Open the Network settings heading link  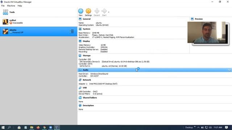pyautogui.click(x=87, y=80)
